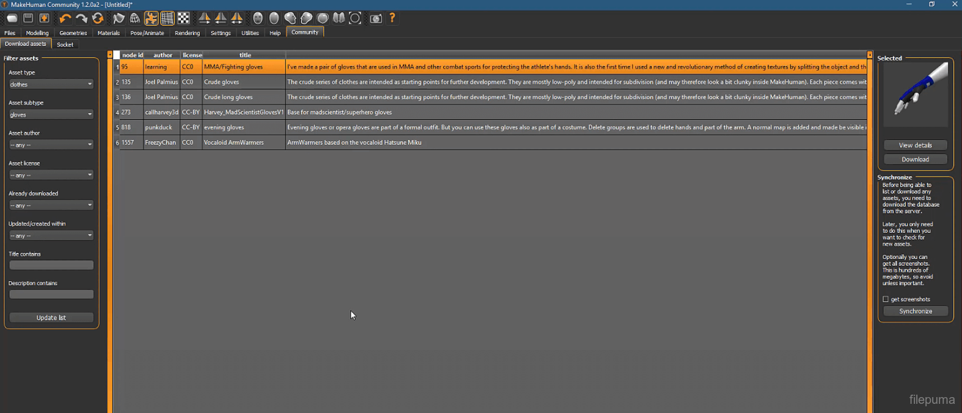Viewport: 962px width, 413px height.
Task: Click the Undo arrow icon
Action: [65, 18]
